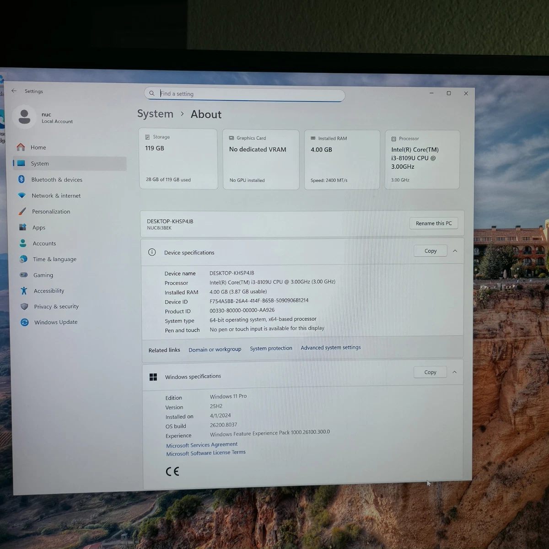Click the Installed RAM card icon
Screen dimensions: 549x549
pyautogui.click(x=313, y=138)
